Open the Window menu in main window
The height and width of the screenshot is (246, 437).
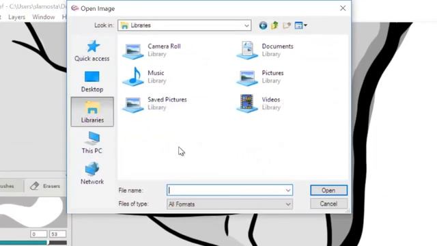(x=44, y=17)
